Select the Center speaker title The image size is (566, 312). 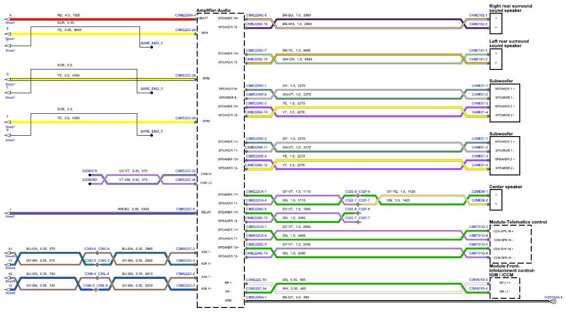coord(506,187)
